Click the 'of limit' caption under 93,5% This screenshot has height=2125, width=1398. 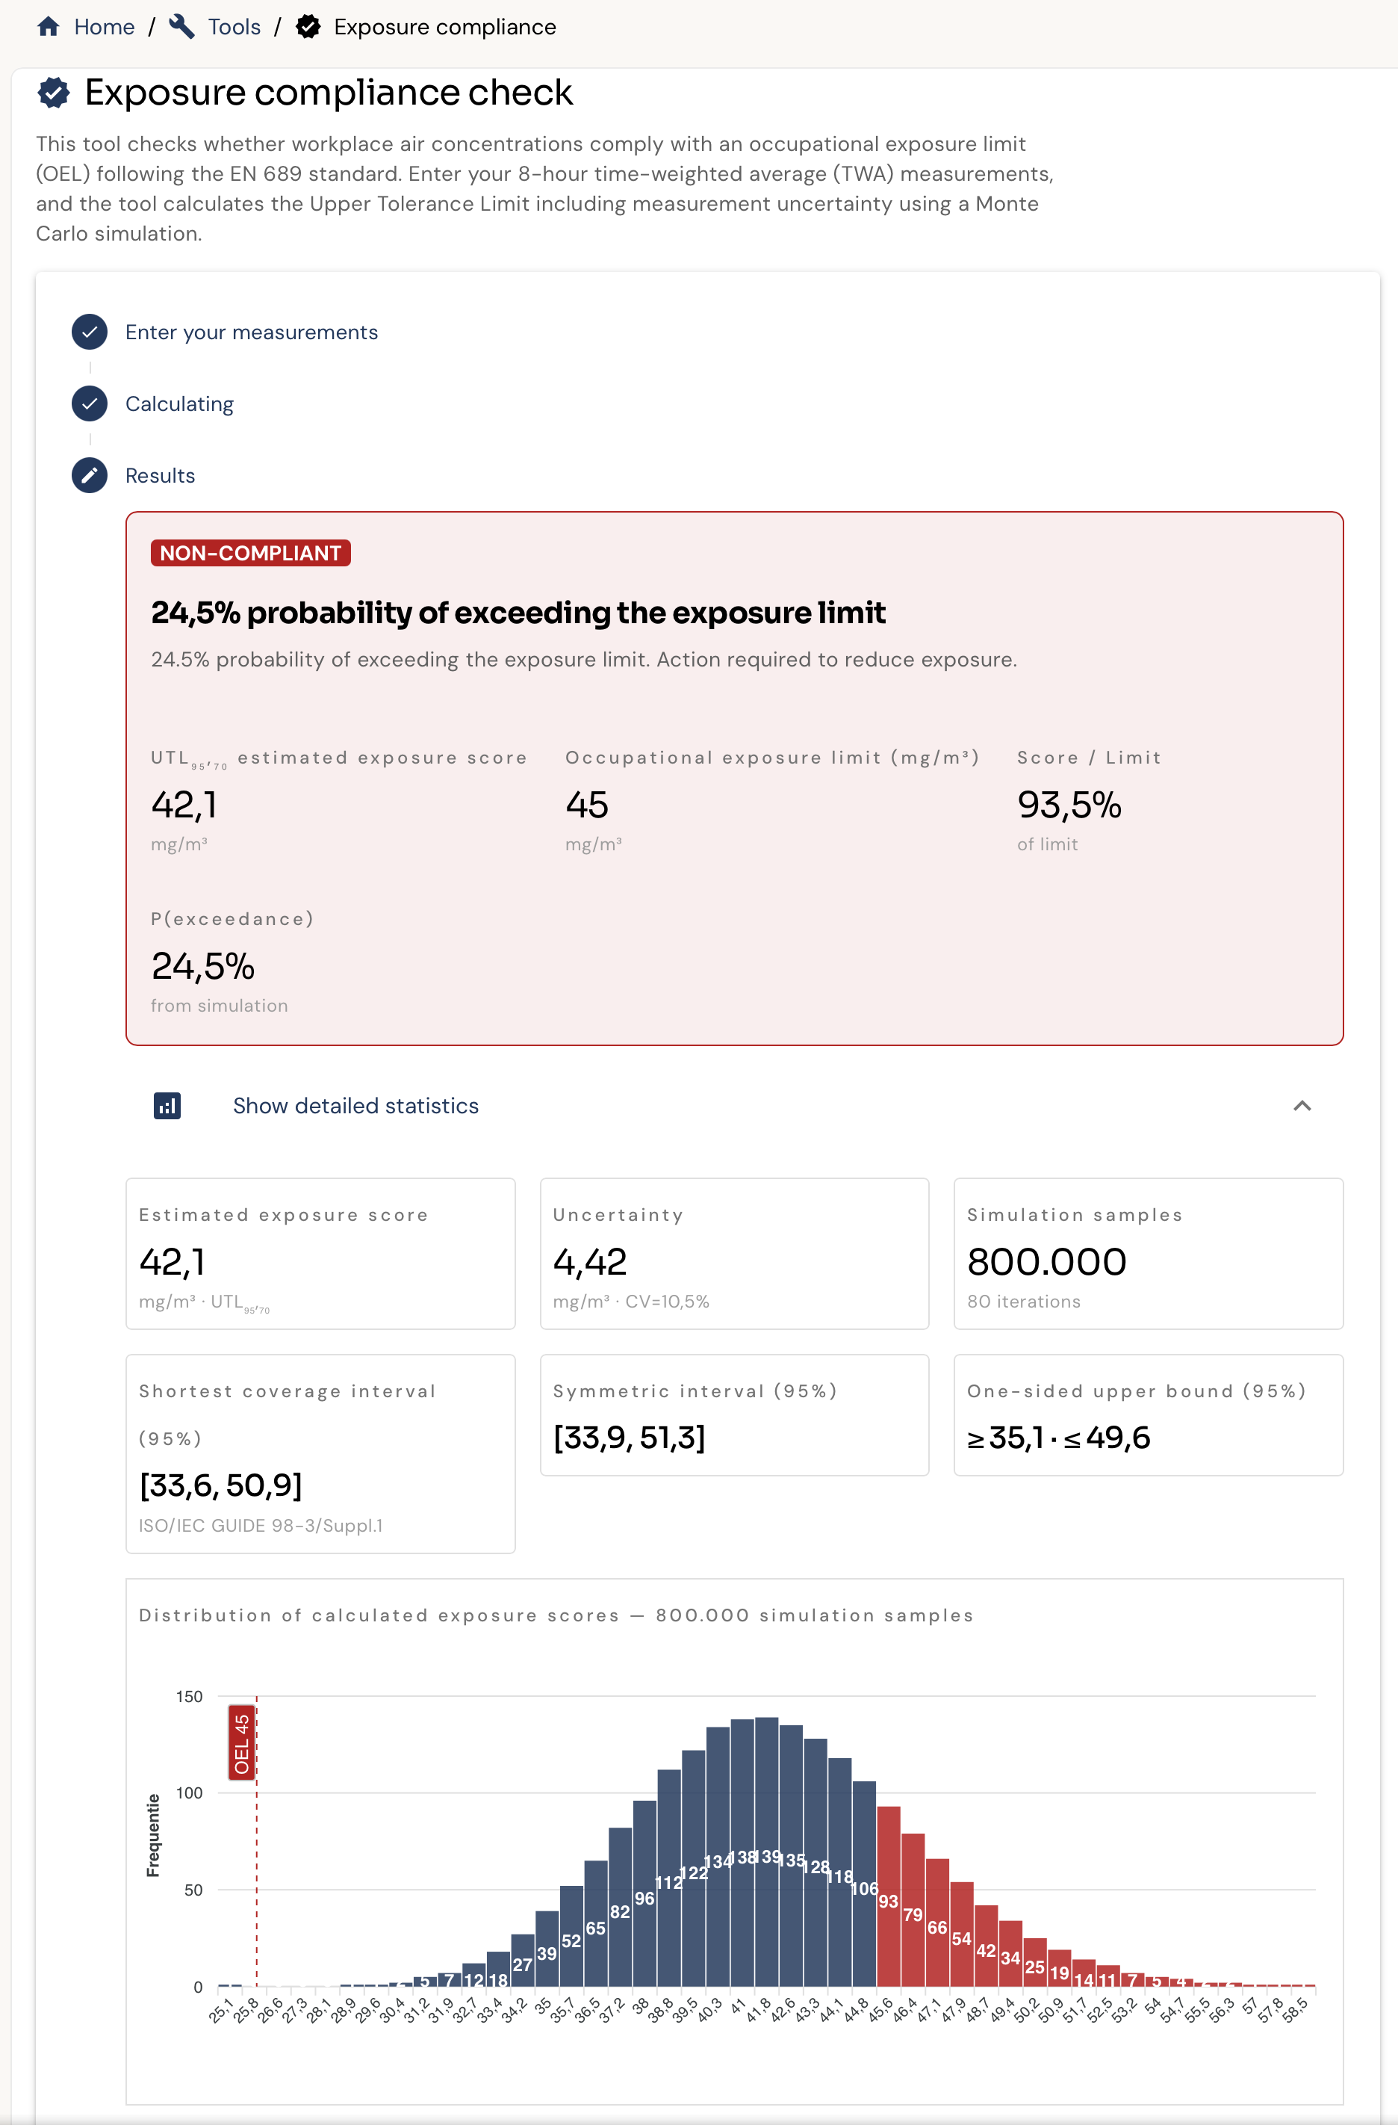(1048, 844)
